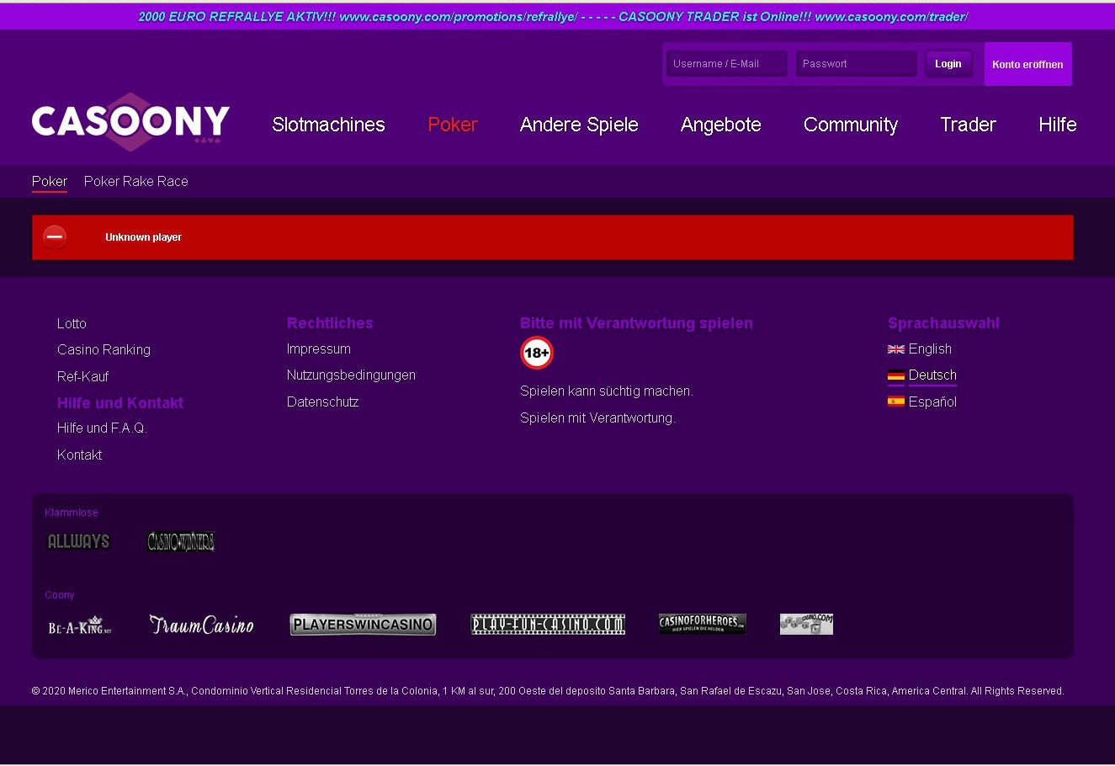Click the 'Rechtliches' heading
The image size is (1115, 766).
(330, 323)
